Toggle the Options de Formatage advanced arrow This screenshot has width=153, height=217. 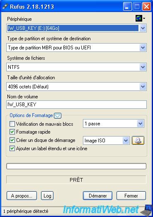[x=58, y=116]
